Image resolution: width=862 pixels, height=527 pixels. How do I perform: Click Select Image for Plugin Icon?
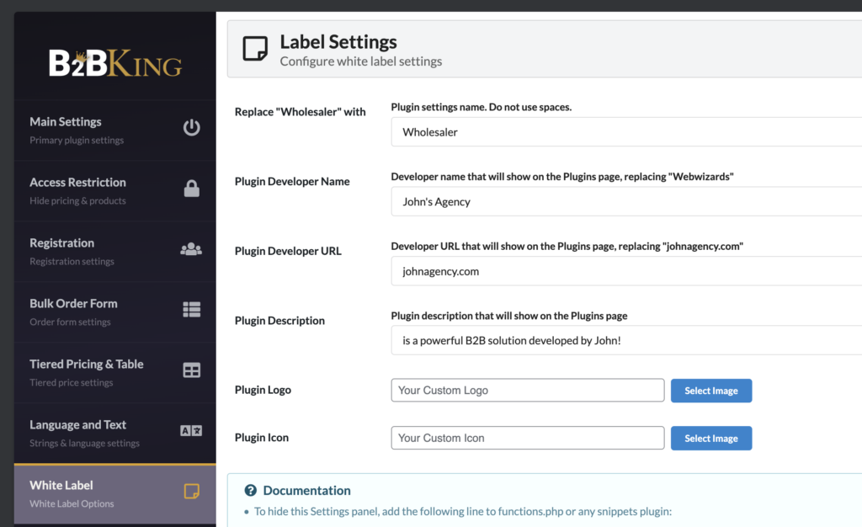[x=711, y=438]
